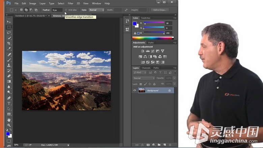Viewport: 263px width, 148px height.
Task: Select the Move tool
Action: (x=9, y=22)
